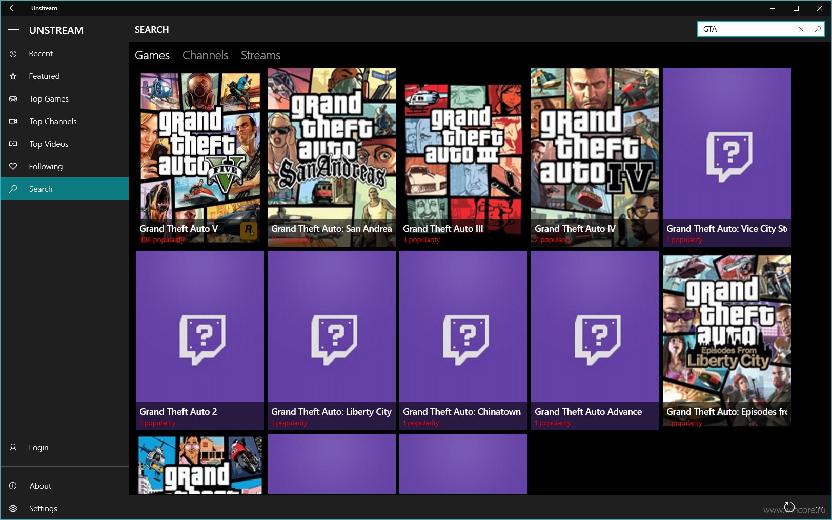Switch to the Streams tab

click(x=261, y=55)
